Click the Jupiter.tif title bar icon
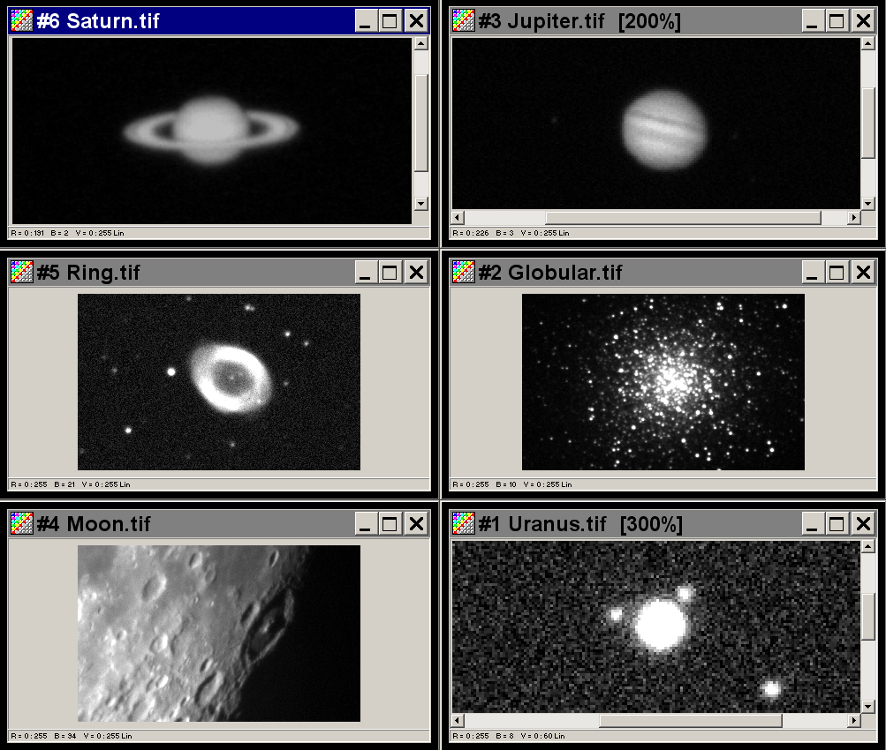The width and height of the screenshot is (886, 750). [x=464, y=21]
